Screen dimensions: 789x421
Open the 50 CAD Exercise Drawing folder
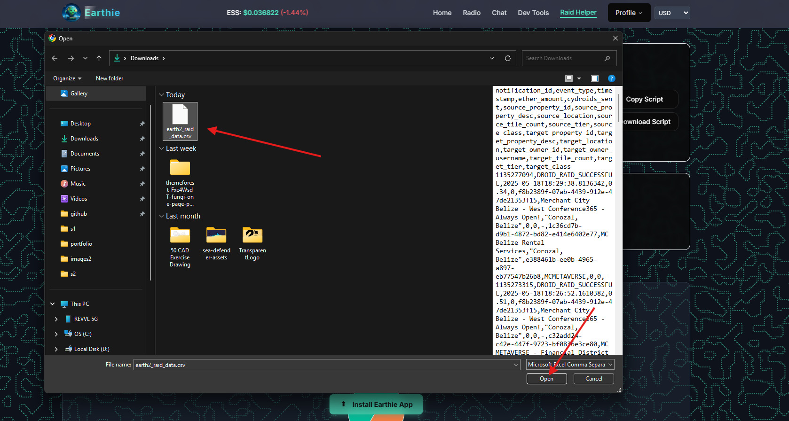pyautogui.click(x=180, y=235)
